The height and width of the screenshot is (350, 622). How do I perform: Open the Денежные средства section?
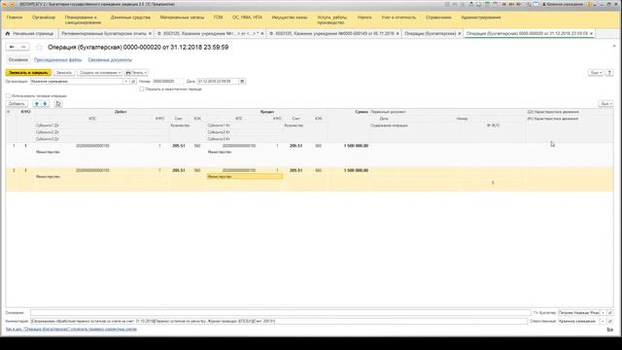130,17
